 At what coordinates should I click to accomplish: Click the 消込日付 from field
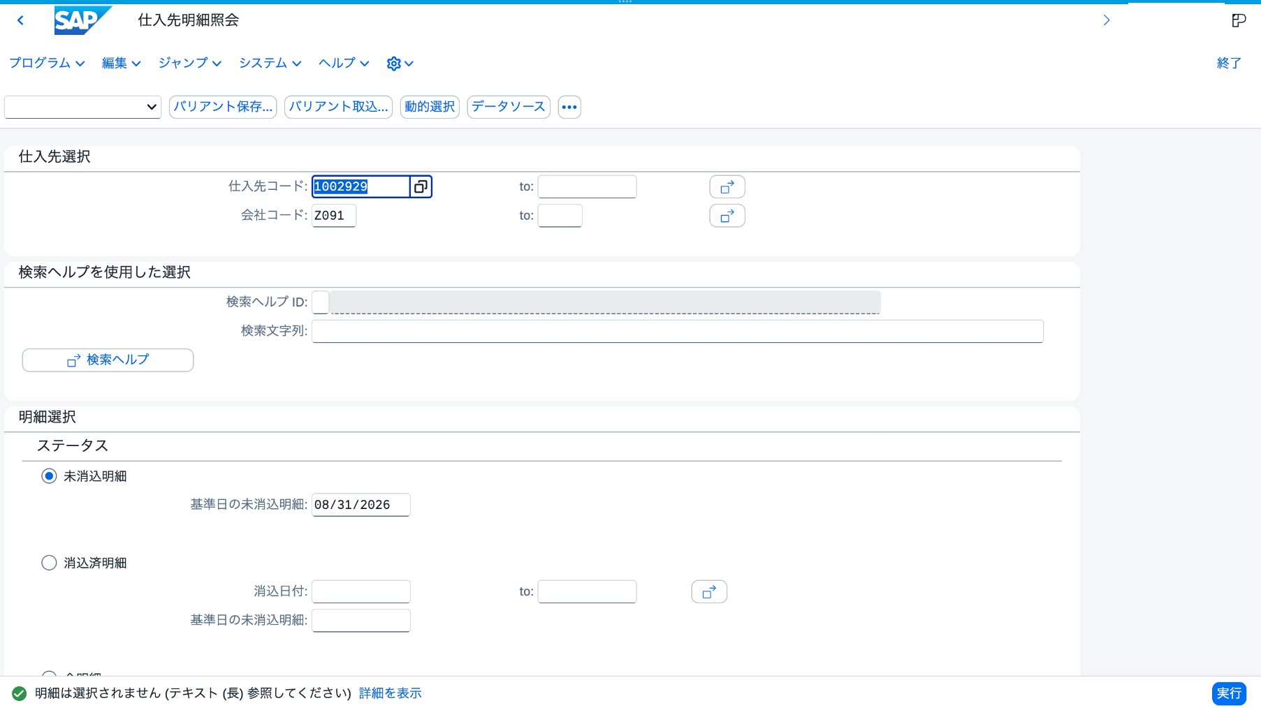(360, 591)
